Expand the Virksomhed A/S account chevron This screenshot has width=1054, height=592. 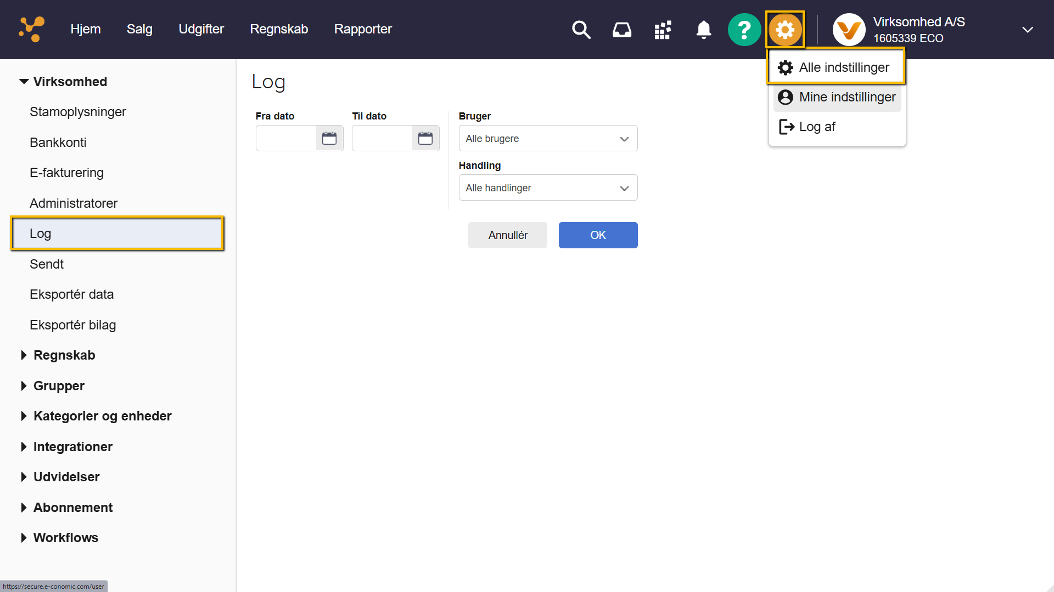[x=1027, y=30]
